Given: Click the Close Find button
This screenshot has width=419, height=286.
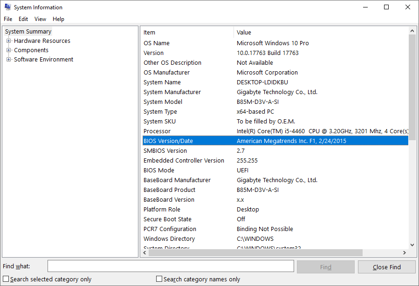Looking at the screenshot, I should click(387, 267).
